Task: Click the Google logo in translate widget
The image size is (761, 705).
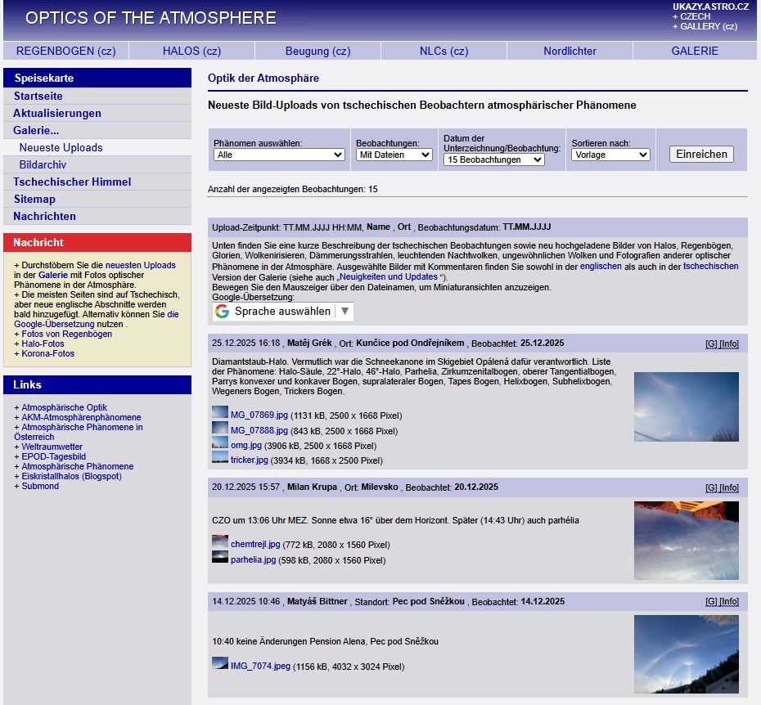Action: click(x=222, y=312)
